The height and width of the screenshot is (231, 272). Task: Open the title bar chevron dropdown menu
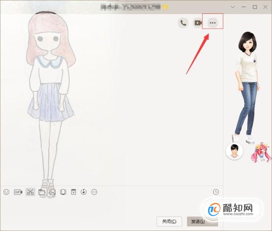pyautogui.click(x=233, y=7)
